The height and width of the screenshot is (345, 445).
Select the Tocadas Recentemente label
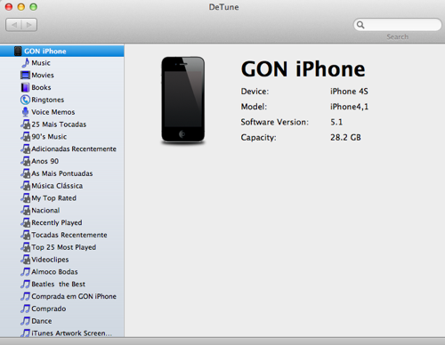69,235
